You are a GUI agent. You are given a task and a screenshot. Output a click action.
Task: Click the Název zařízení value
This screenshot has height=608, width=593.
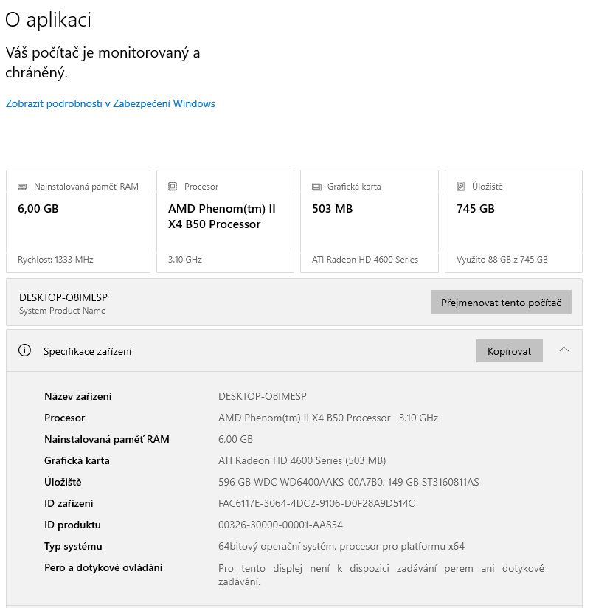263,396
